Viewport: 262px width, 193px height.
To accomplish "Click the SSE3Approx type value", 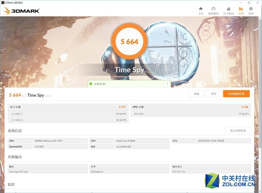I will click(97, 171).
